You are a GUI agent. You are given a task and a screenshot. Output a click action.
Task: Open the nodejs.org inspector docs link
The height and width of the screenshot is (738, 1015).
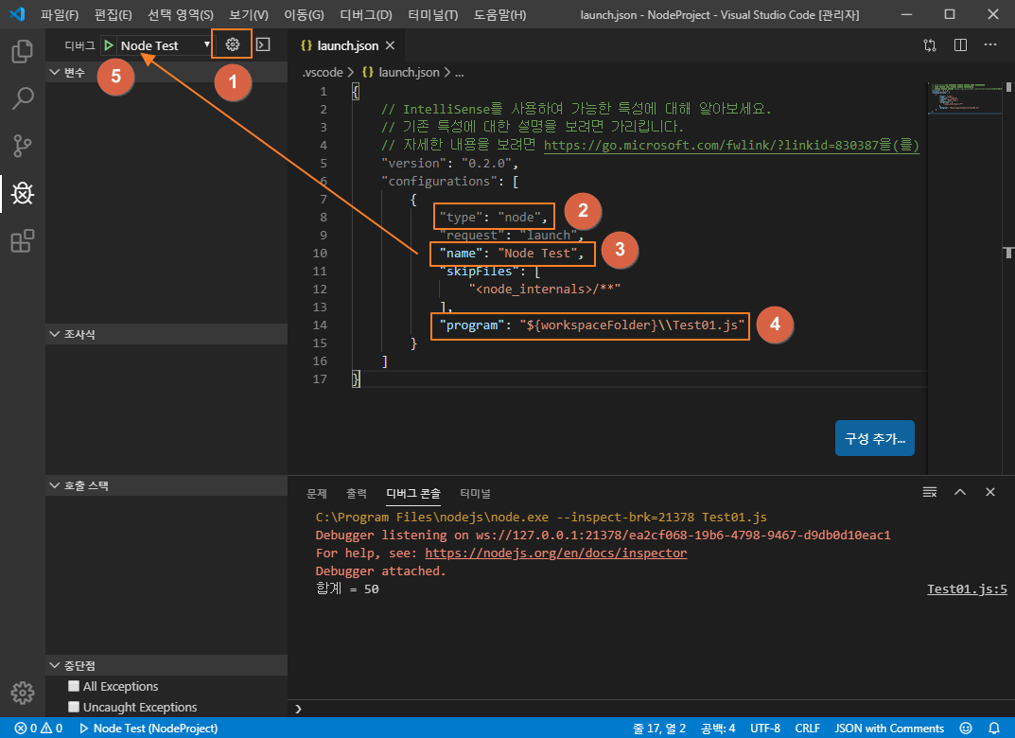click(x=556, y=553)
